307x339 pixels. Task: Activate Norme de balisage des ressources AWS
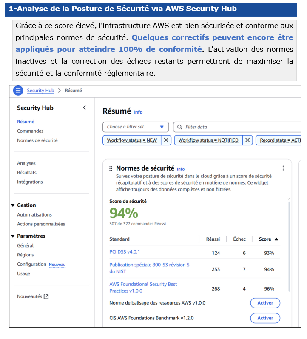(x=265, y=303)
